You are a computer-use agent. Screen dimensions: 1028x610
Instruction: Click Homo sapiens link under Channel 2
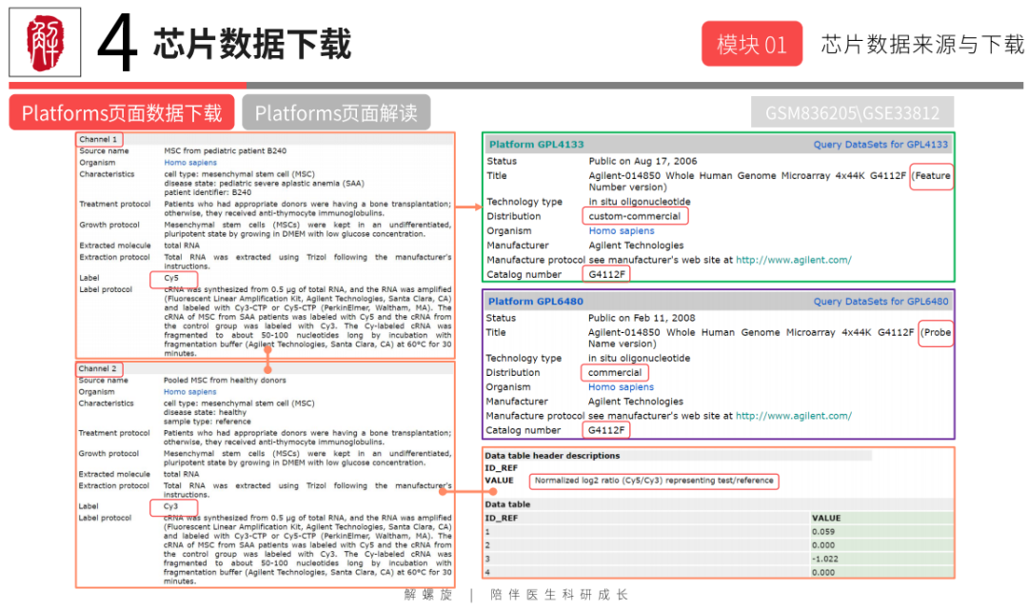[190, 392]
